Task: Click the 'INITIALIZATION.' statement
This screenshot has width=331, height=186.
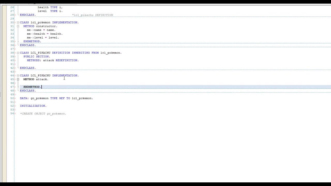Action: tap(33, 106)
